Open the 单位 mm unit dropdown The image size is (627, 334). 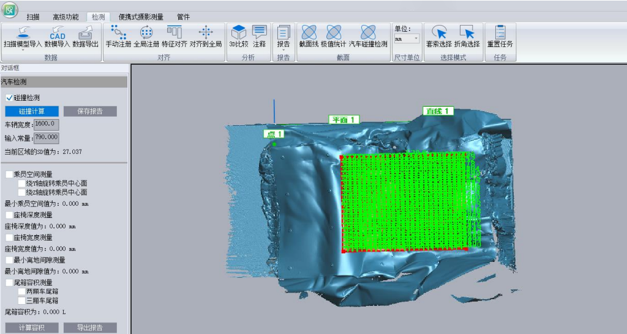pyautogui.click(x=407, y=39)
